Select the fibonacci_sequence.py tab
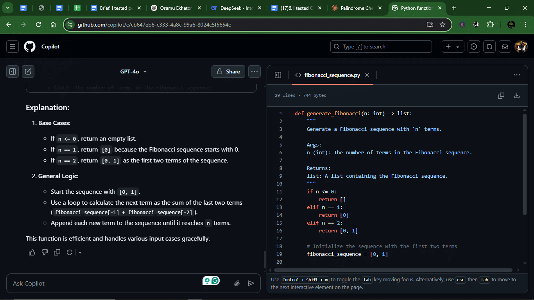The width and height of the screenshot is (534, 300). 328,75
